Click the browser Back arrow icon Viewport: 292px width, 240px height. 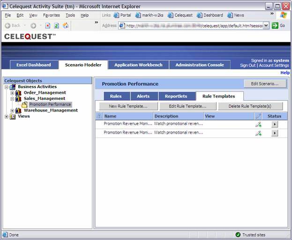coord(7,25)
